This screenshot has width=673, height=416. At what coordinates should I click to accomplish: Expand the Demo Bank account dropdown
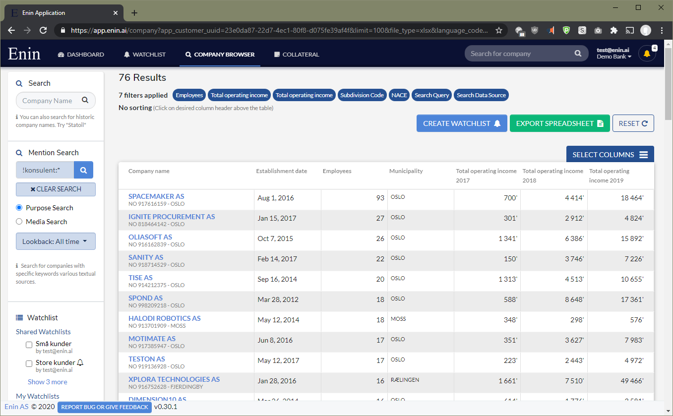[x=614, y=57]
